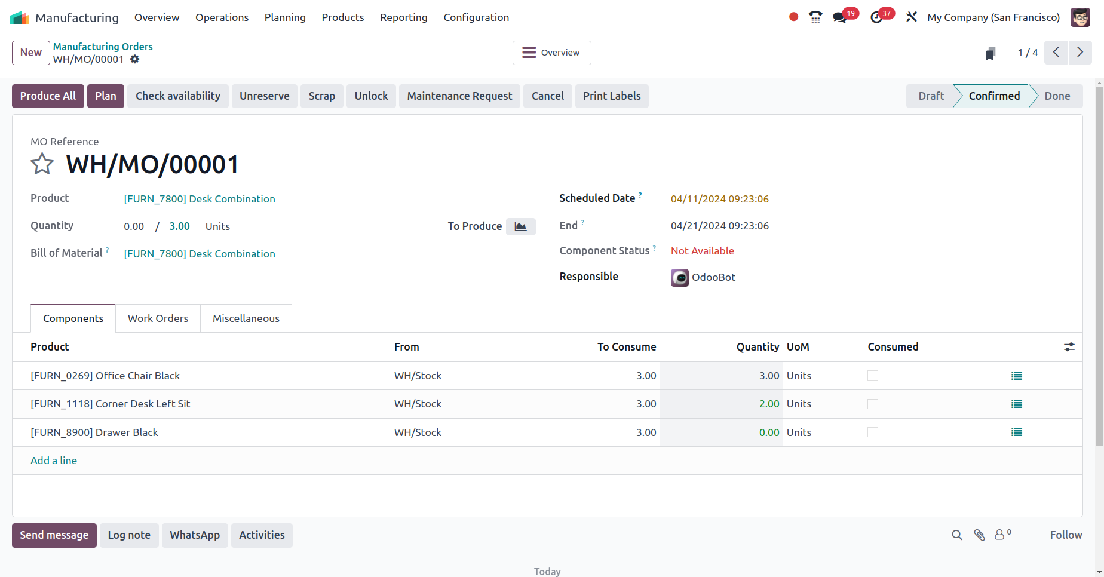
Task: Open the developer tools wrench icon
Action: click(x=911, y=17)
